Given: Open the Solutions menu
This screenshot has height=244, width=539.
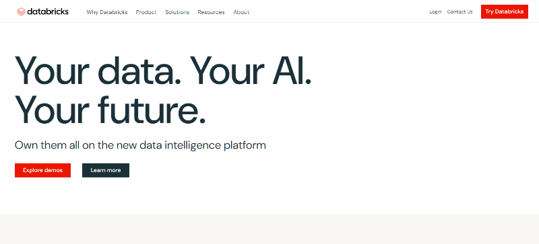Looking at the screenshot, I should 177,12.
